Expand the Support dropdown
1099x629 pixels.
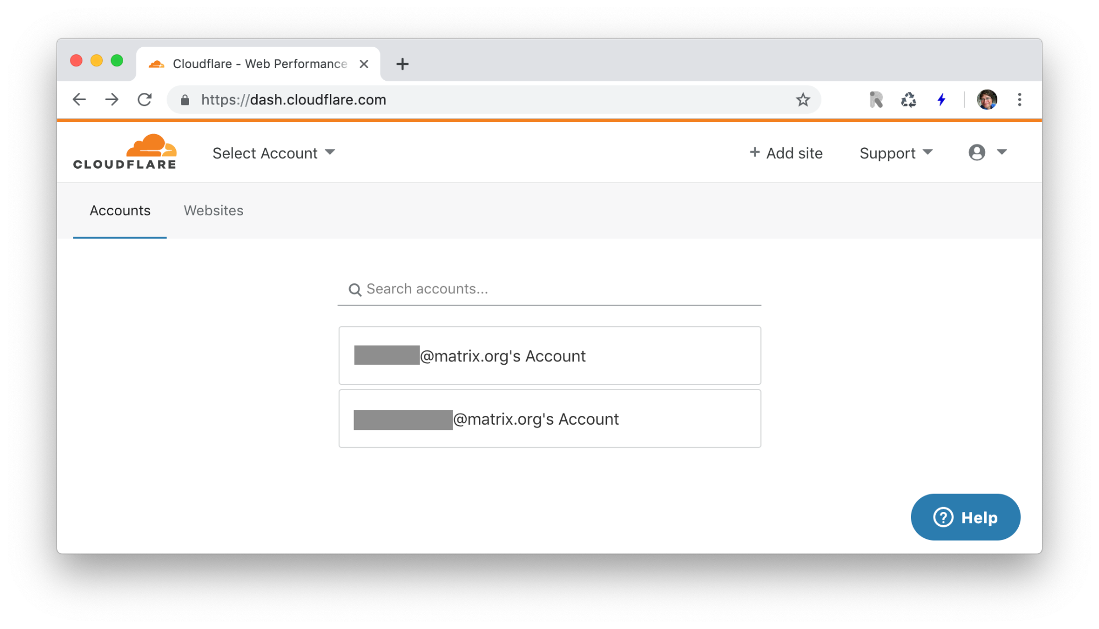pos(895,153)
